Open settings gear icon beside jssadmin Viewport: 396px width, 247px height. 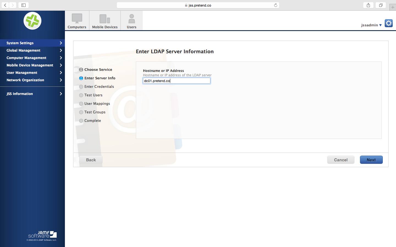389,23
